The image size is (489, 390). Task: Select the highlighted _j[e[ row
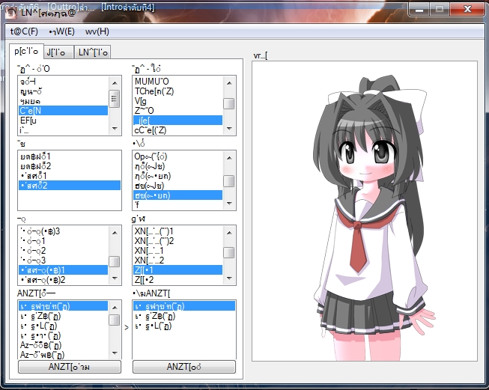[177, 121]
